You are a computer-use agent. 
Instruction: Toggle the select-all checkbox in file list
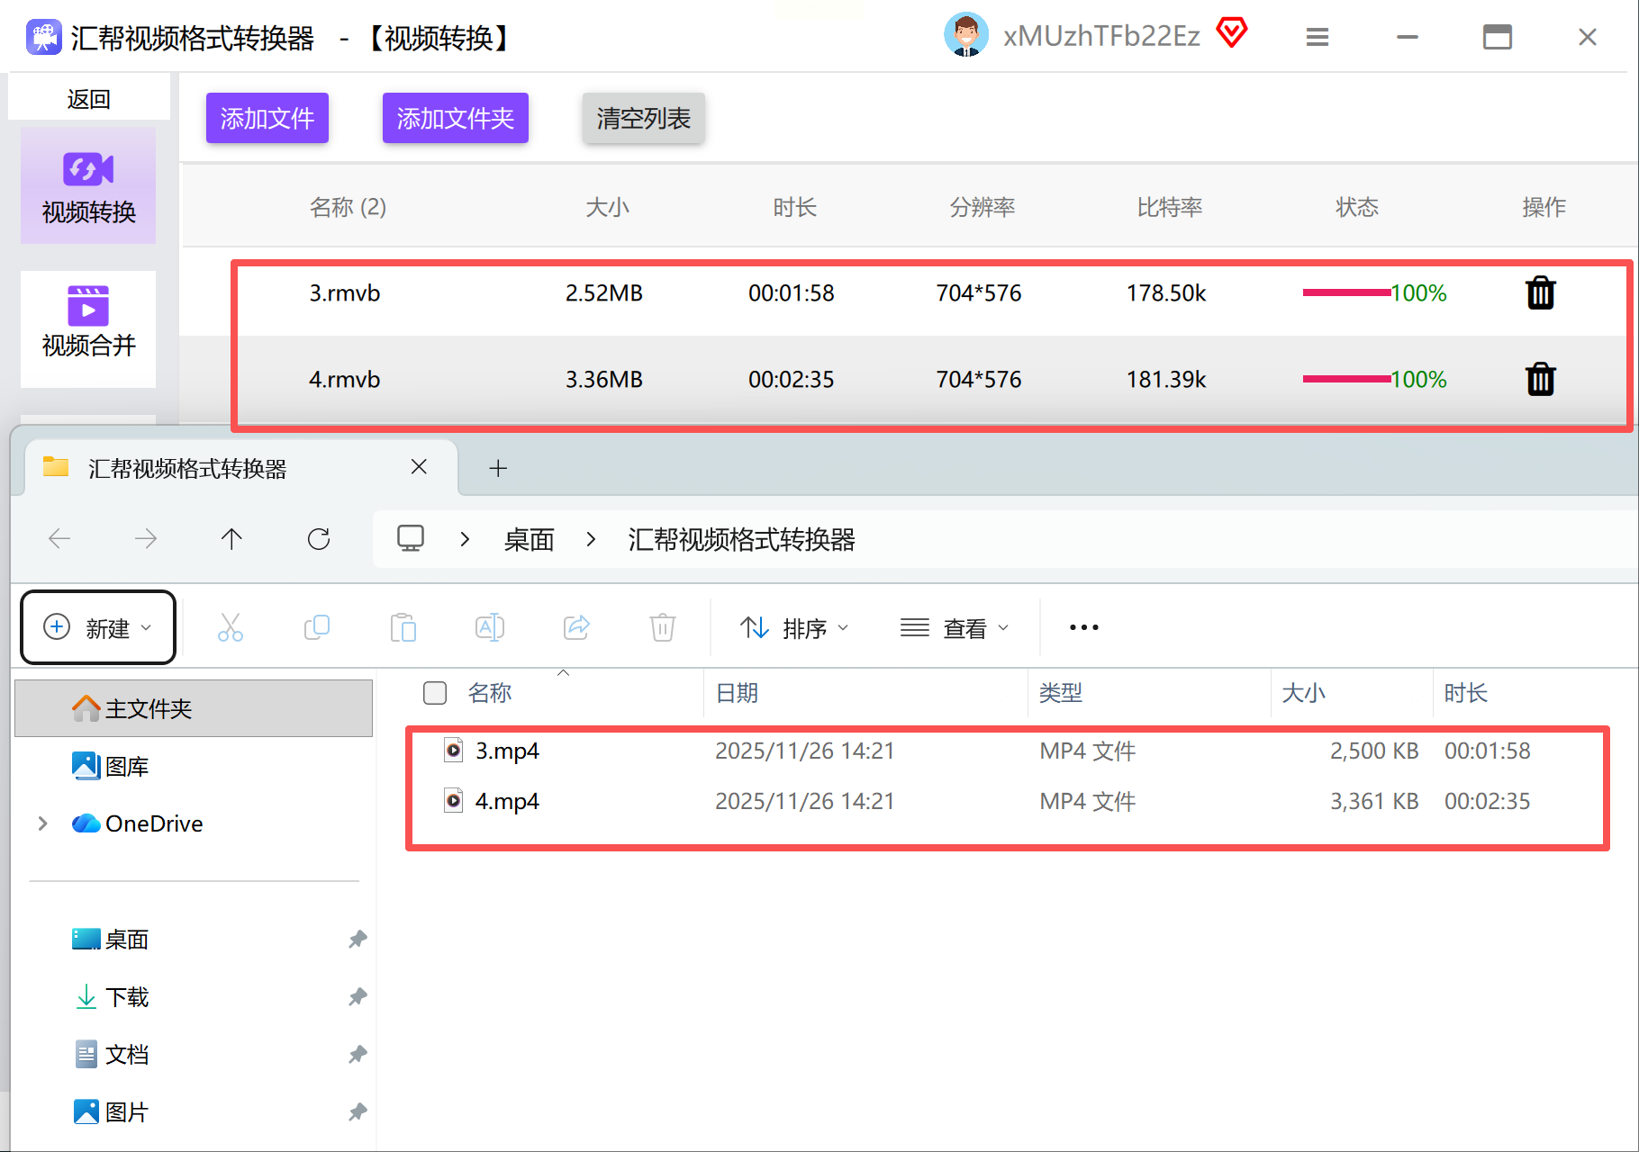click(x=435, y=693)
